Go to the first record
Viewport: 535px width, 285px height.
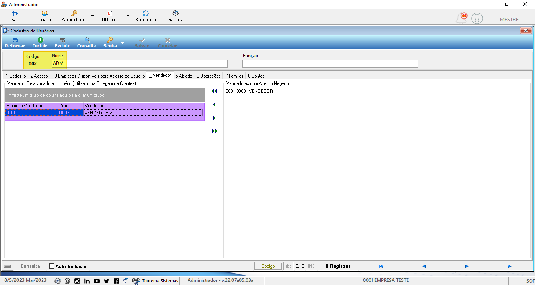[x=381, y=266]
